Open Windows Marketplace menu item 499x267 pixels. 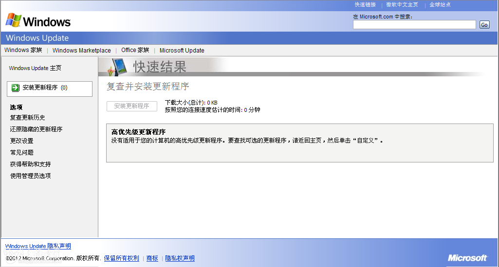click(81, 50)
